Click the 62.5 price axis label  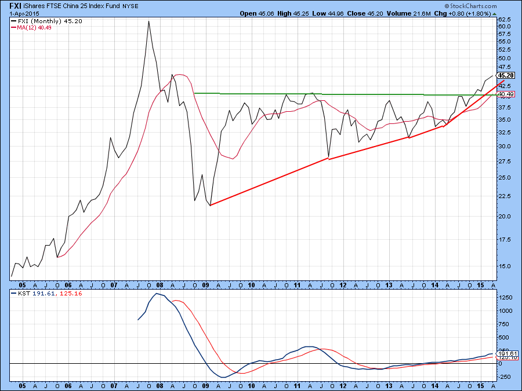point(505,19)
